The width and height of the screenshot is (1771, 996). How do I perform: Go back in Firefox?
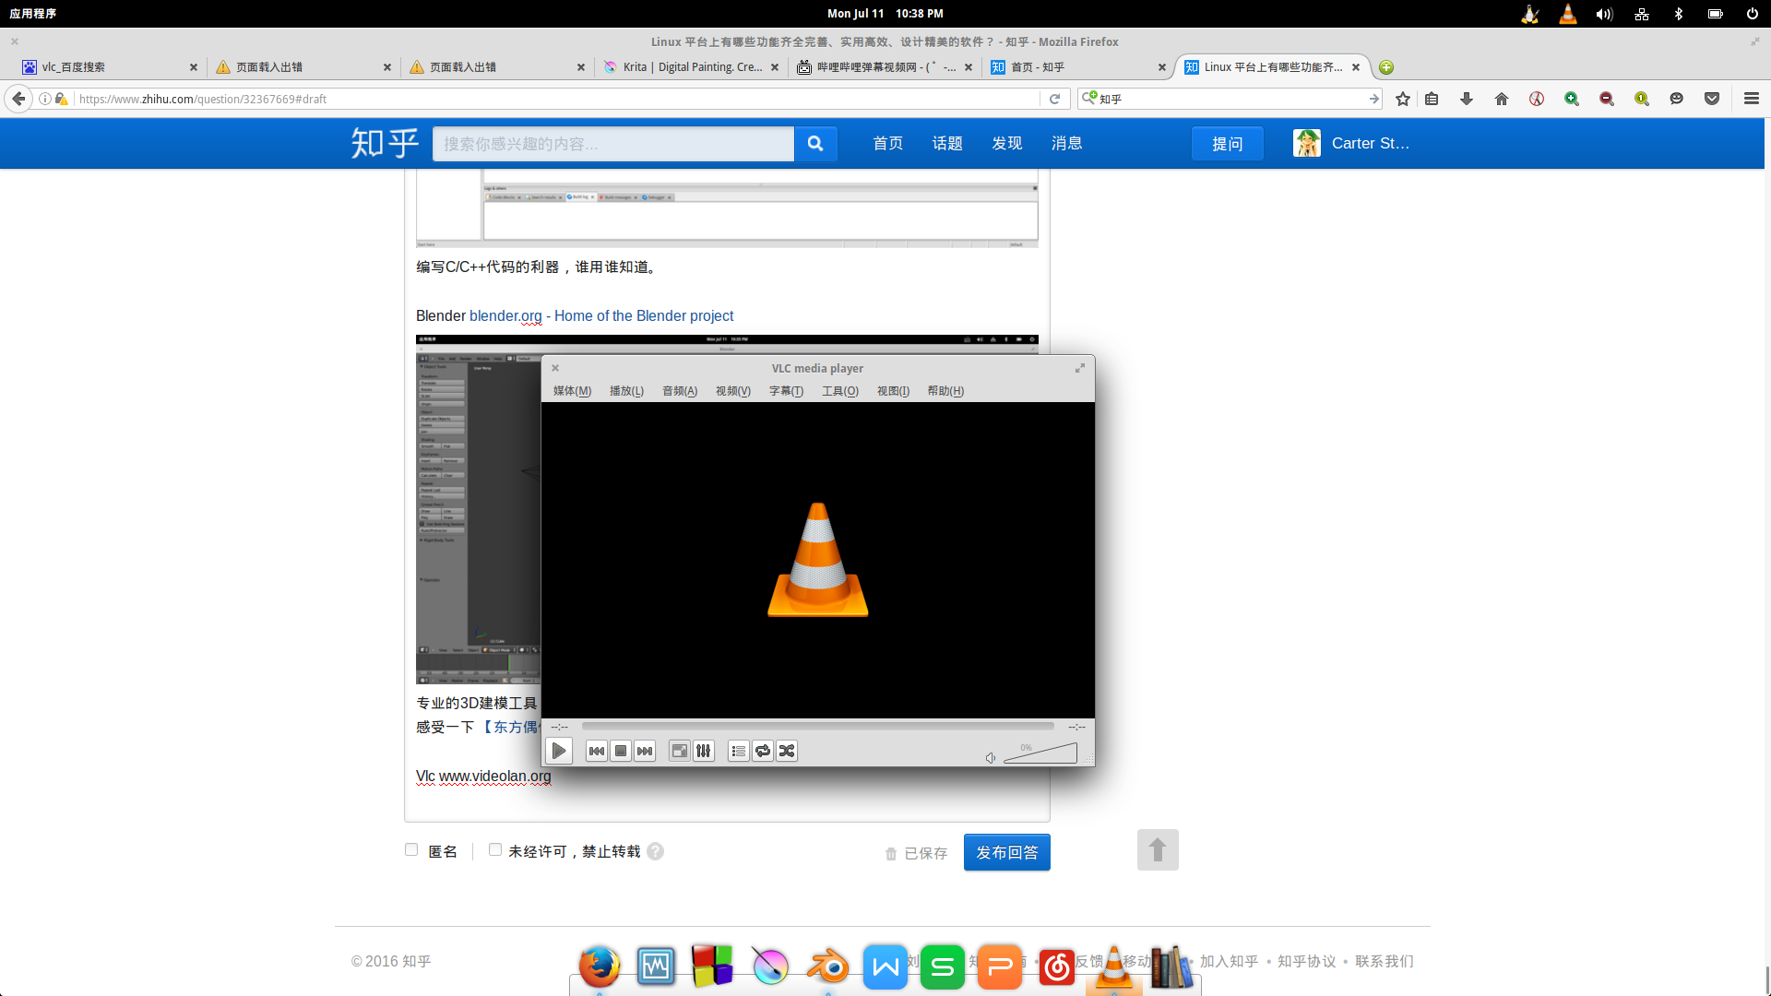tap(18, 99)
